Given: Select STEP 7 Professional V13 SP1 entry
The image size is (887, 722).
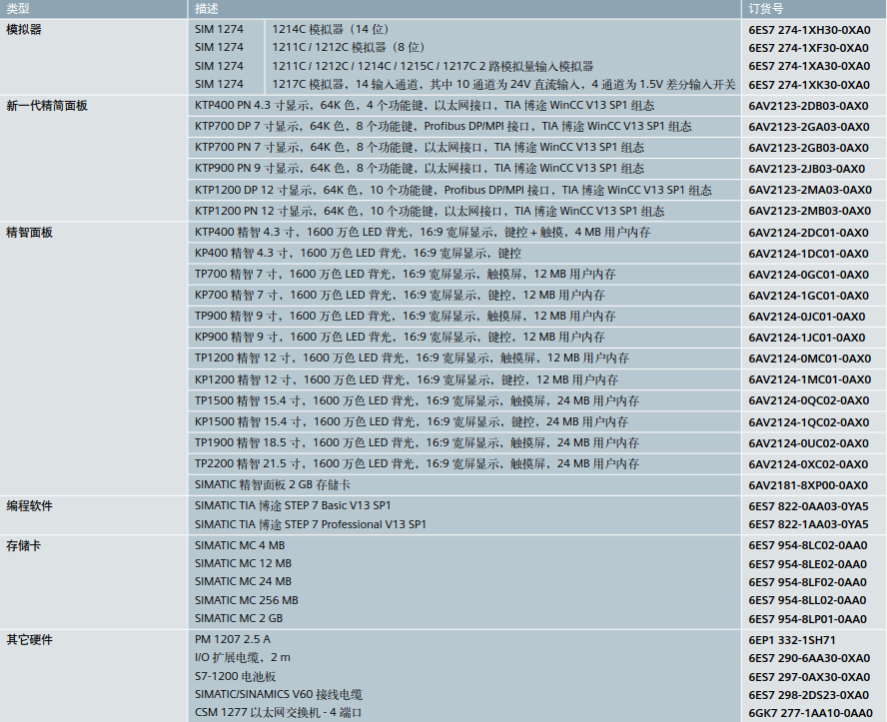Looking at the screenshot, I should pos(311,524).
